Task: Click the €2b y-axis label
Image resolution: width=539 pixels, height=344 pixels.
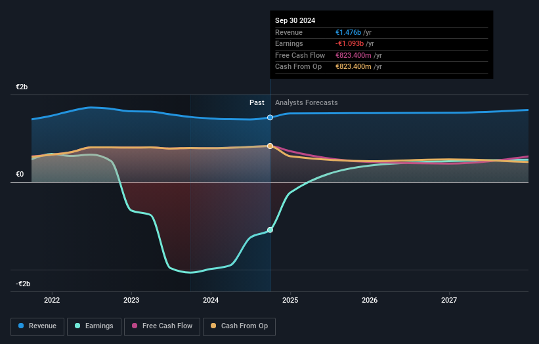Action: click(22, 87)
